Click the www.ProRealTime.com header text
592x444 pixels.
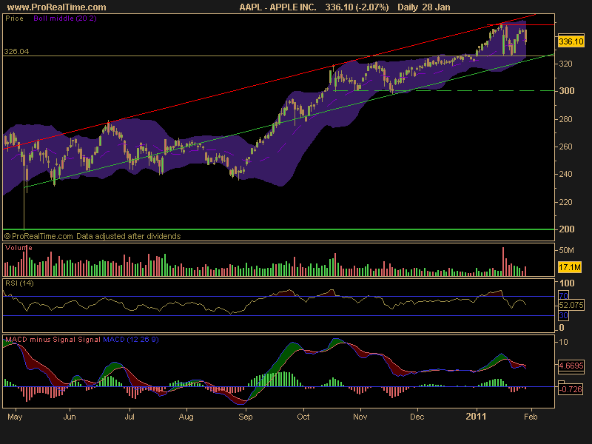pos(57,7)
